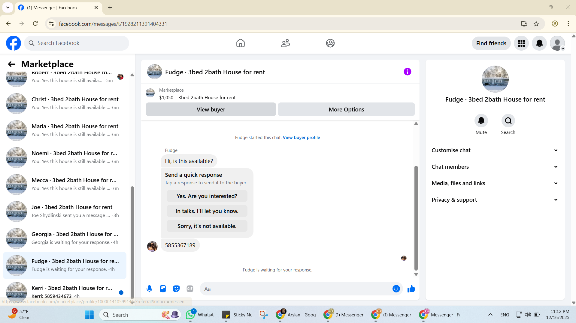
Task: Reload the Messenger page
Action: click(x=35, y=24)
